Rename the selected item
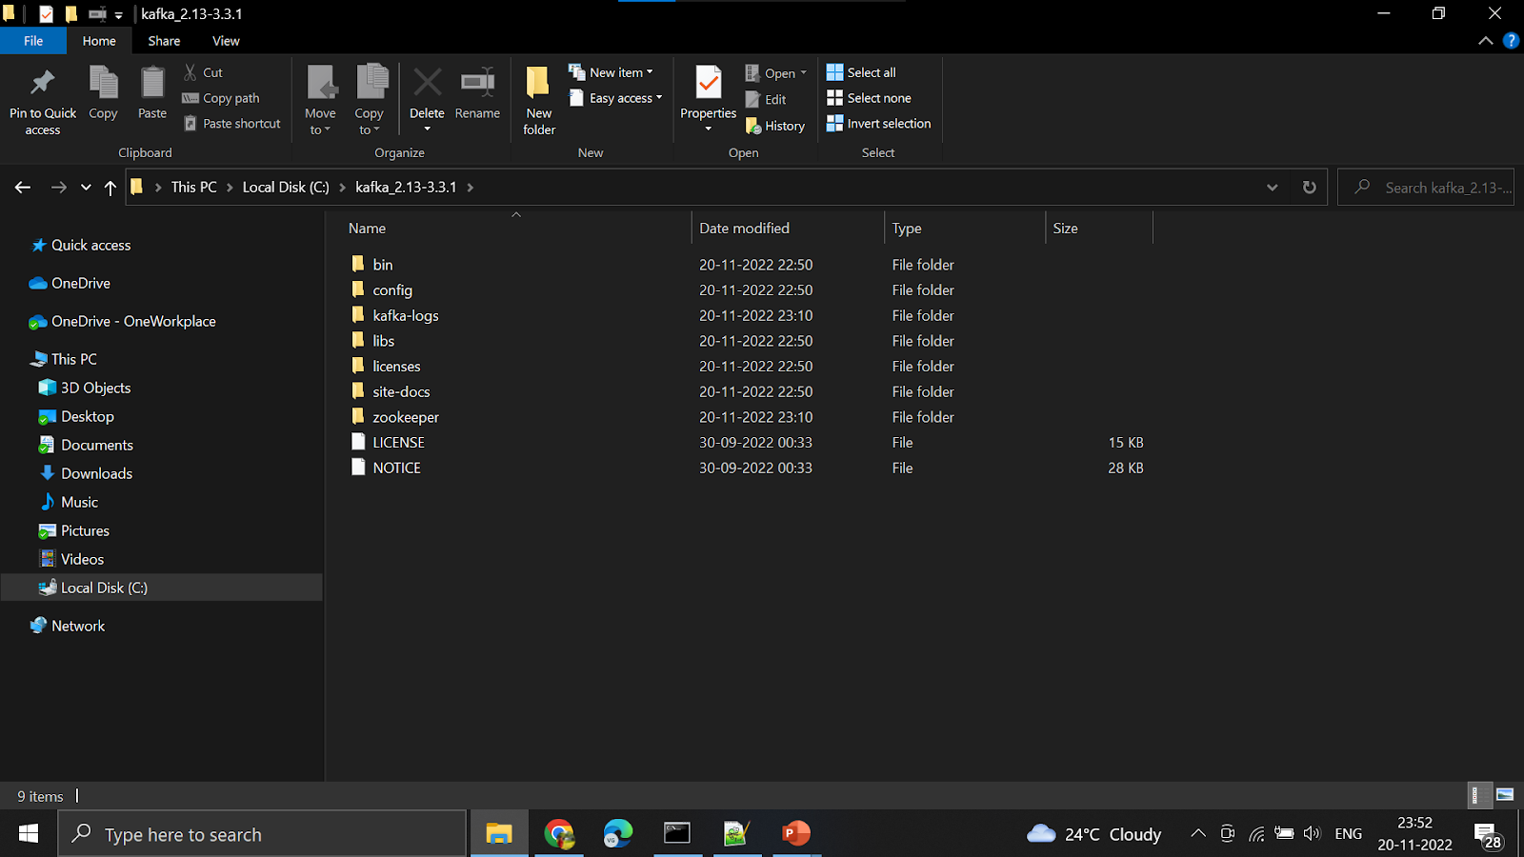1524x857 pixels. tap(477, 93)
